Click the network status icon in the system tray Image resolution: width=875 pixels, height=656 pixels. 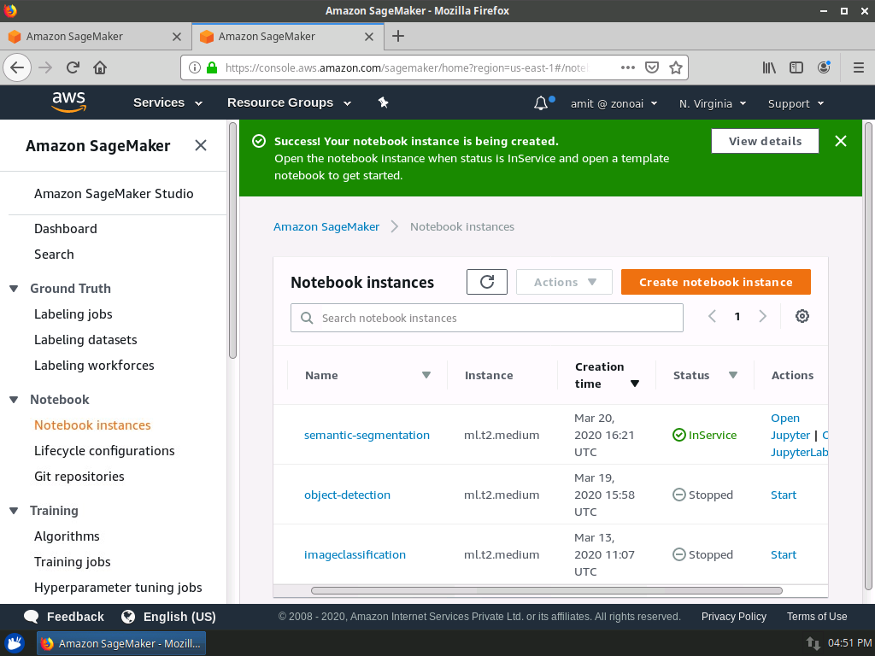(813, 643)
